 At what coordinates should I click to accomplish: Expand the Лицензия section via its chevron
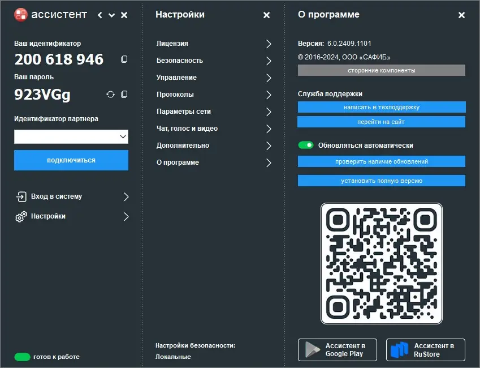pos(270,43)
